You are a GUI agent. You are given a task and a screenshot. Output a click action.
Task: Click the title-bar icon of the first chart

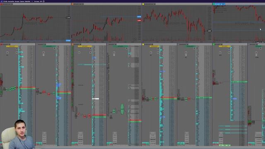(12, 4)
